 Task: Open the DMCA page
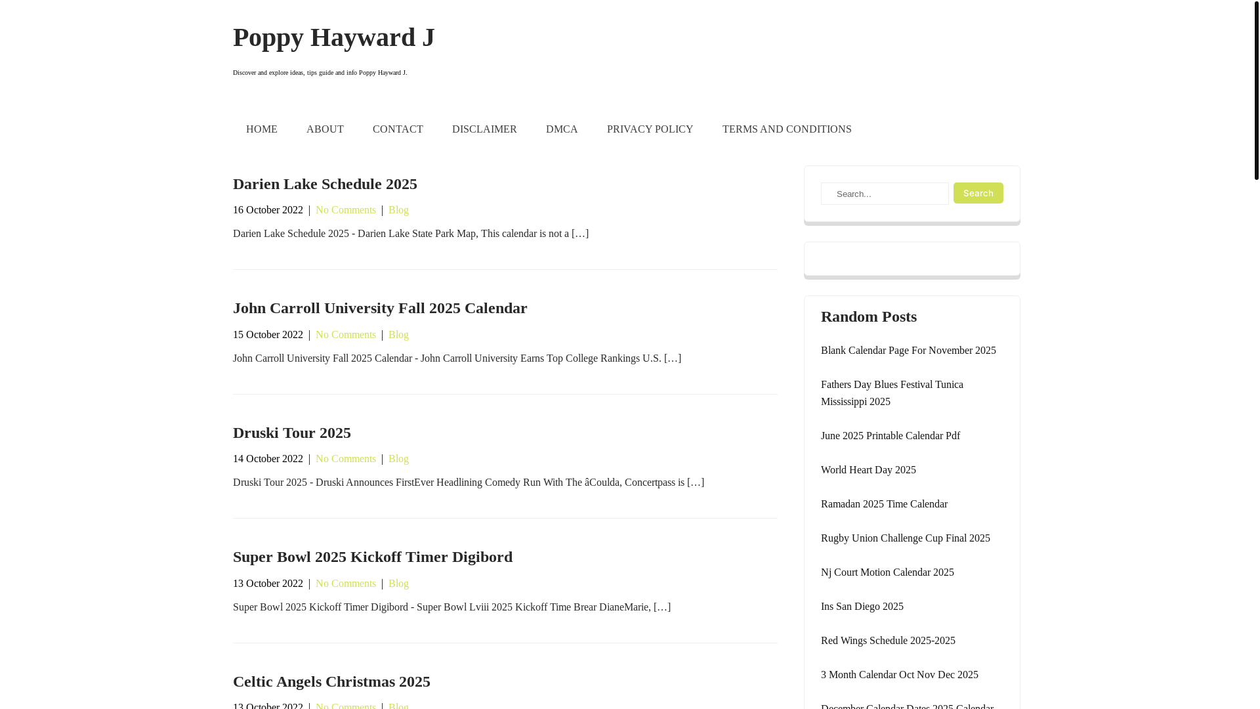click(562, 129)
